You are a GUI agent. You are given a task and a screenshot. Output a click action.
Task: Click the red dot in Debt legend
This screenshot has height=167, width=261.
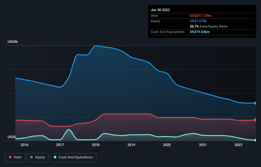tap(10, 157)
